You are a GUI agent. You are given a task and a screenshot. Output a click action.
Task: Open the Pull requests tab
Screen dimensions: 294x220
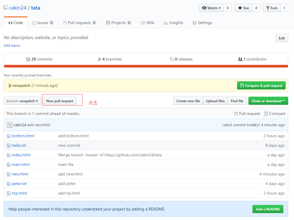(x=80, y=23)
